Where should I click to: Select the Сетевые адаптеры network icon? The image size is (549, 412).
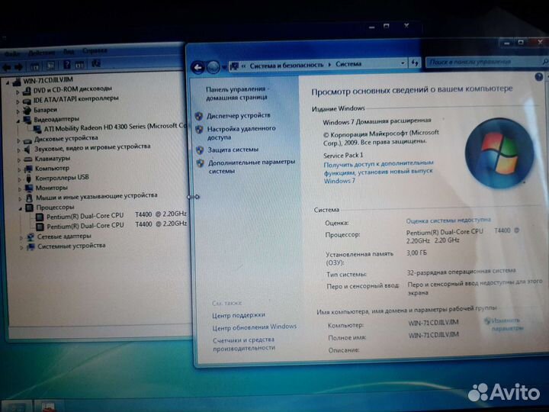pyautogui.click(x=30, y=237)
